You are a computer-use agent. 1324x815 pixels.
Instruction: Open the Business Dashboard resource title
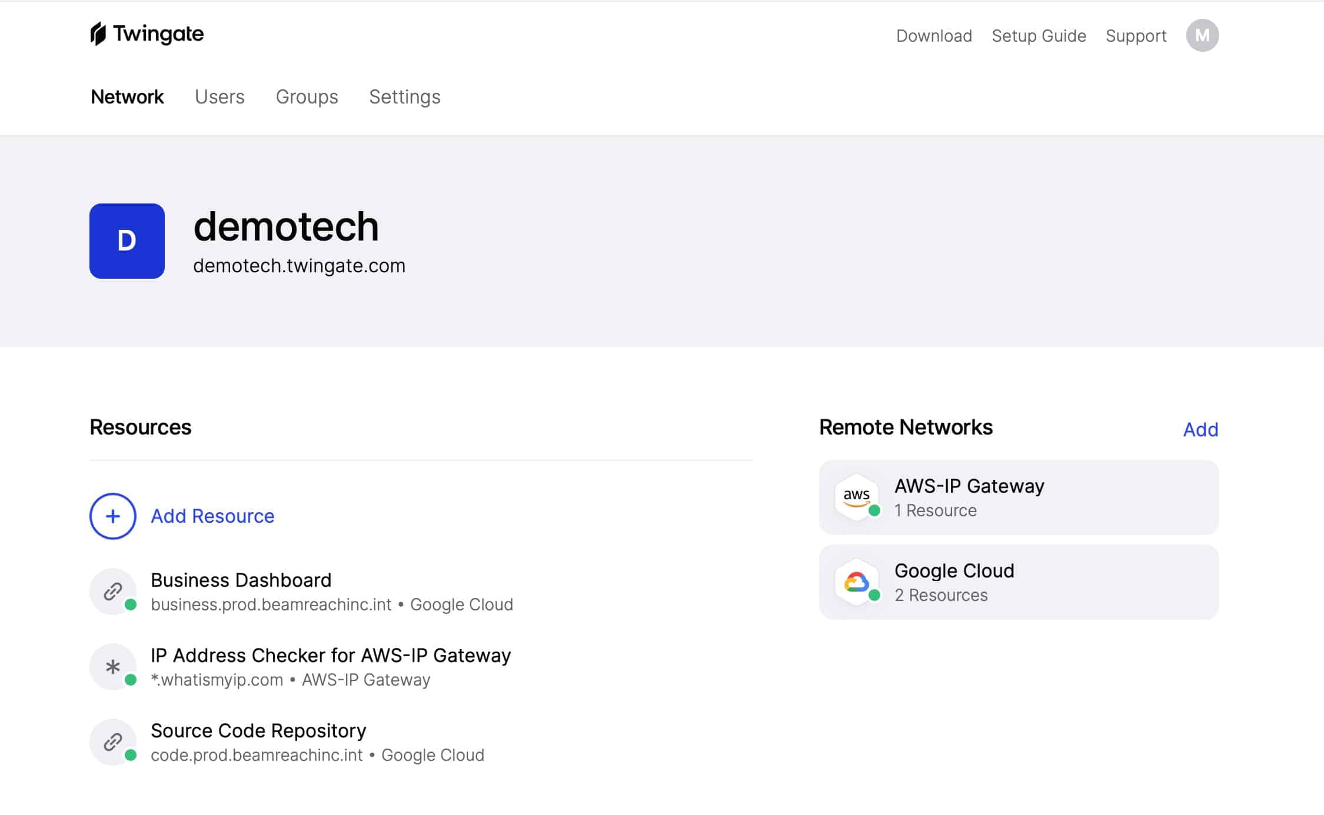[x=241, y=580]
